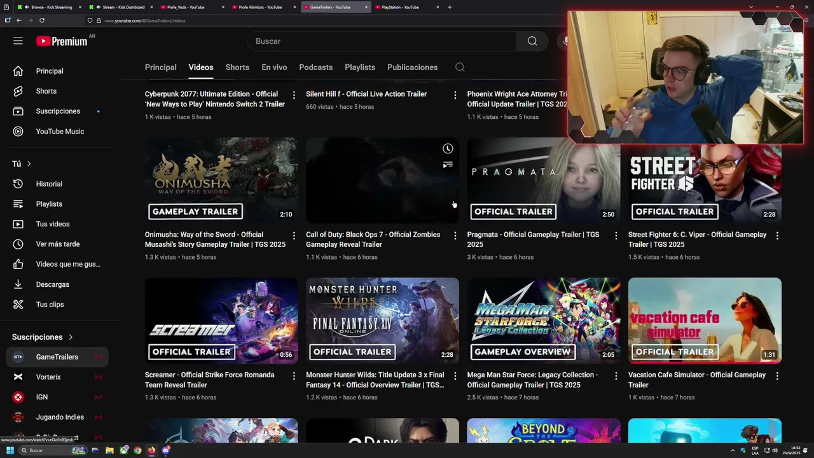Click the YouTube Premium logo
The height and width of the screenshot is (458, 814).
coord(62,41)
